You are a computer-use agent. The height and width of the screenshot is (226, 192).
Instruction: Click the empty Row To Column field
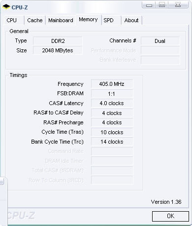[x=112, y=180]
